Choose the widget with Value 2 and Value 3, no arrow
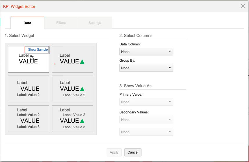 click(28, 119)
